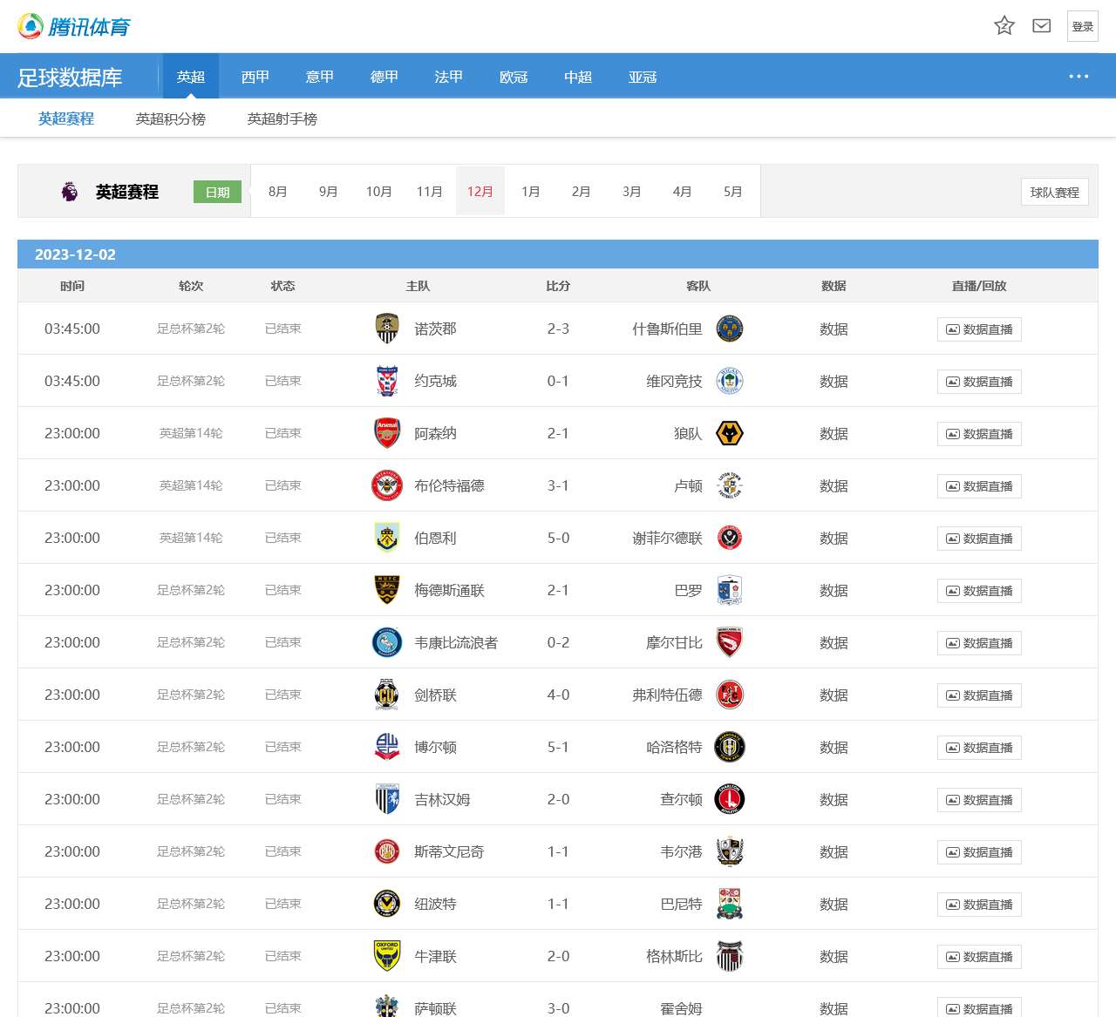Screen dimensions: 1116x1017
Task: Switch to the 德甲 league tab
Action: 384,77
